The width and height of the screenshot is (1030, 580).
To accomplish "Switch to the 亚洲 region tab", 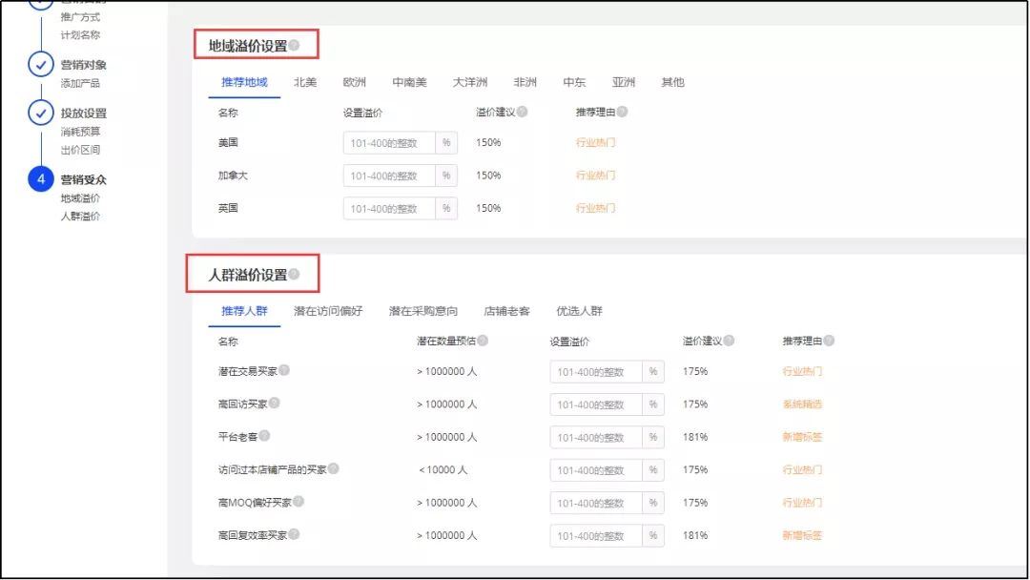I will click(x=624, y=82).
